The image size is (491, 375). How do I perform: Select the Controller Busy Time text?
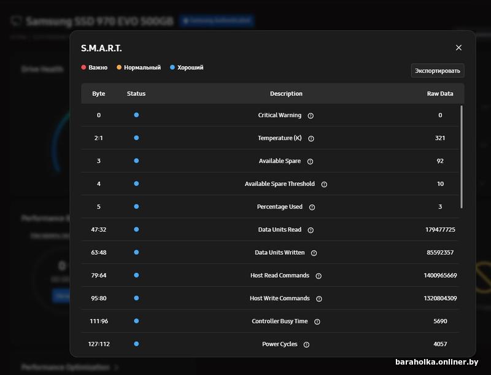(x=280, y=321)
